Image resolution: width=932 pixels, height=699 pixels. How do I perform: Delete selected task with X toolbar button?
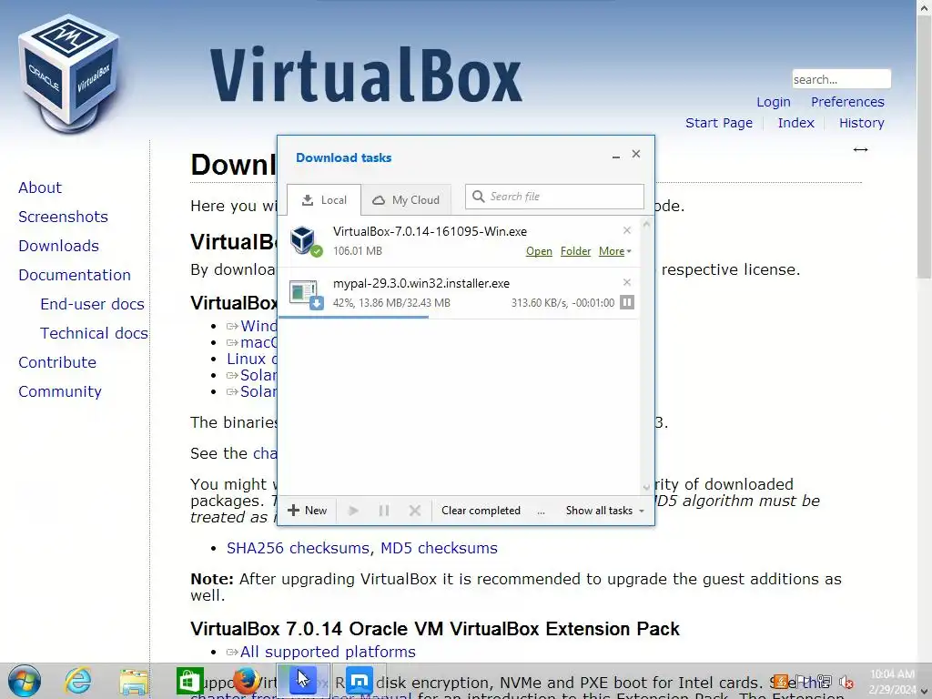pyautogui.click(x=415, y=511)
